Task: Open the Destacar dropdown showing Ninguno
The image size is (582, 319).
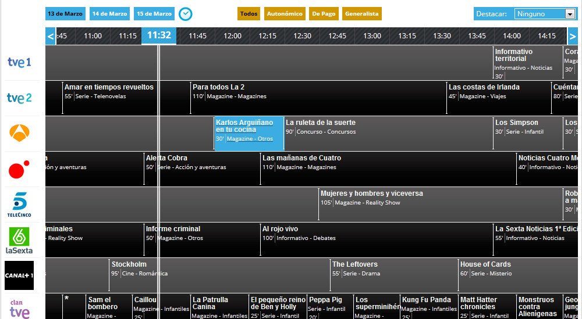Action: tap(545, 14)
